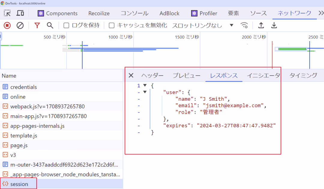Image resolution: width=324 pixels, height=189 pixels.
Task: Click line number 1 in response
Action: (x=139, y=85)
